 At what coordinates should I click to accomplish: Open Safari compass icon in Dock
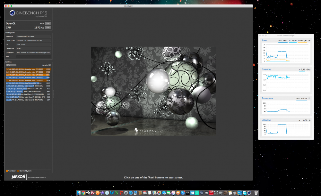(x=131, y=193)
